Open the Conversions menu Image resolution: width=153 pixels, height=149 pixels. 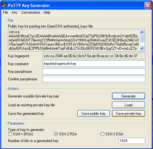[31, 12]
